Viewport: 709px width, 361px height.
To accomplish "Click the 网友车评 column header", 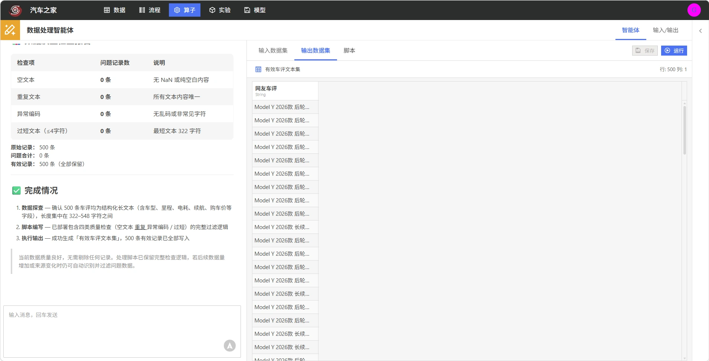I will 285,91.
